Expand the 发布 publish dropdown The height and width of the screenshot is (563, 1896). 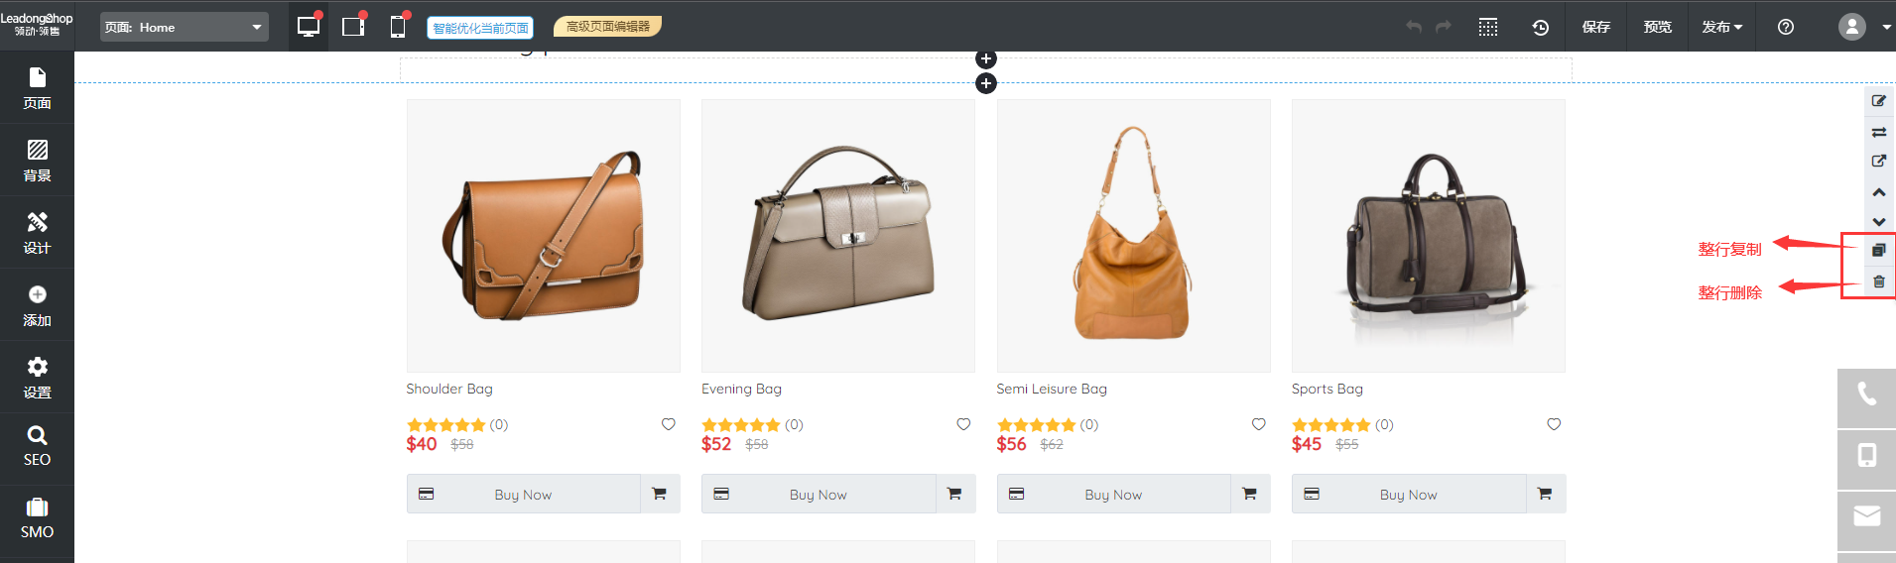point(1721,28)
